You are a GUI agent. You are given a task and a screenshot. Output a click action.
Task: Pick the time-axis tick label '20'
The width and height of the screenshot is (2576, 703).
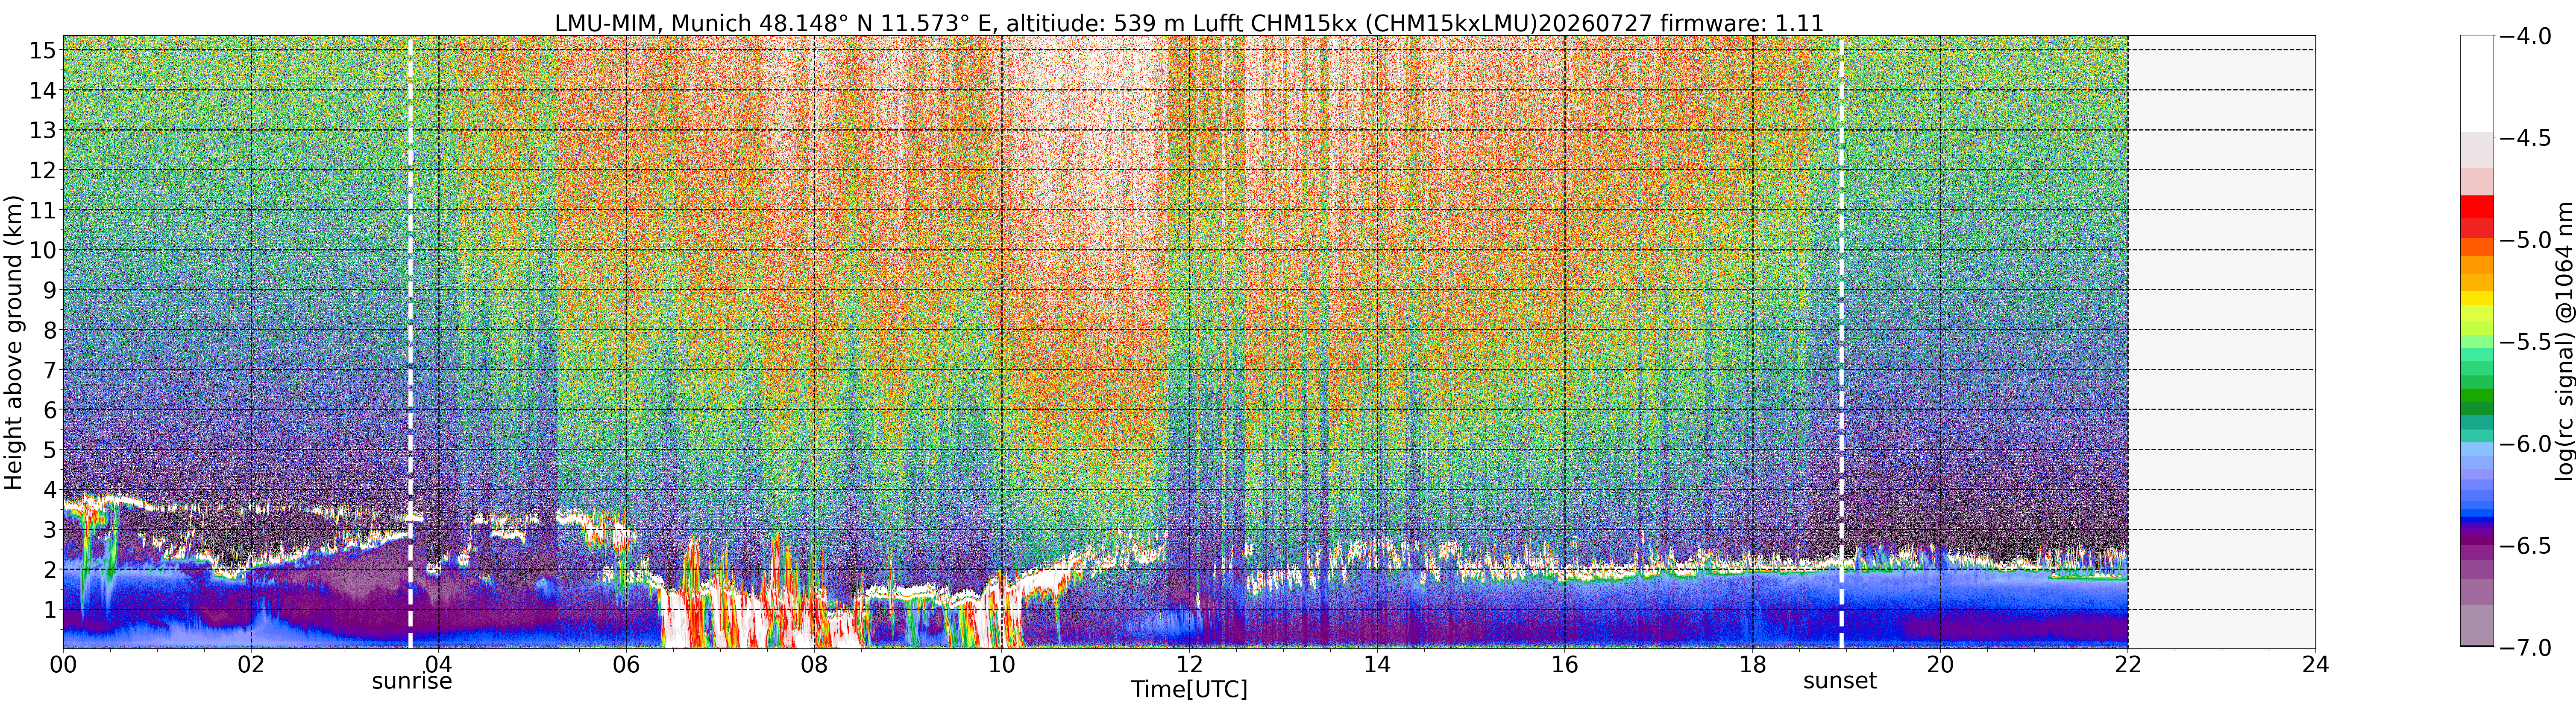coord(1940,665)
